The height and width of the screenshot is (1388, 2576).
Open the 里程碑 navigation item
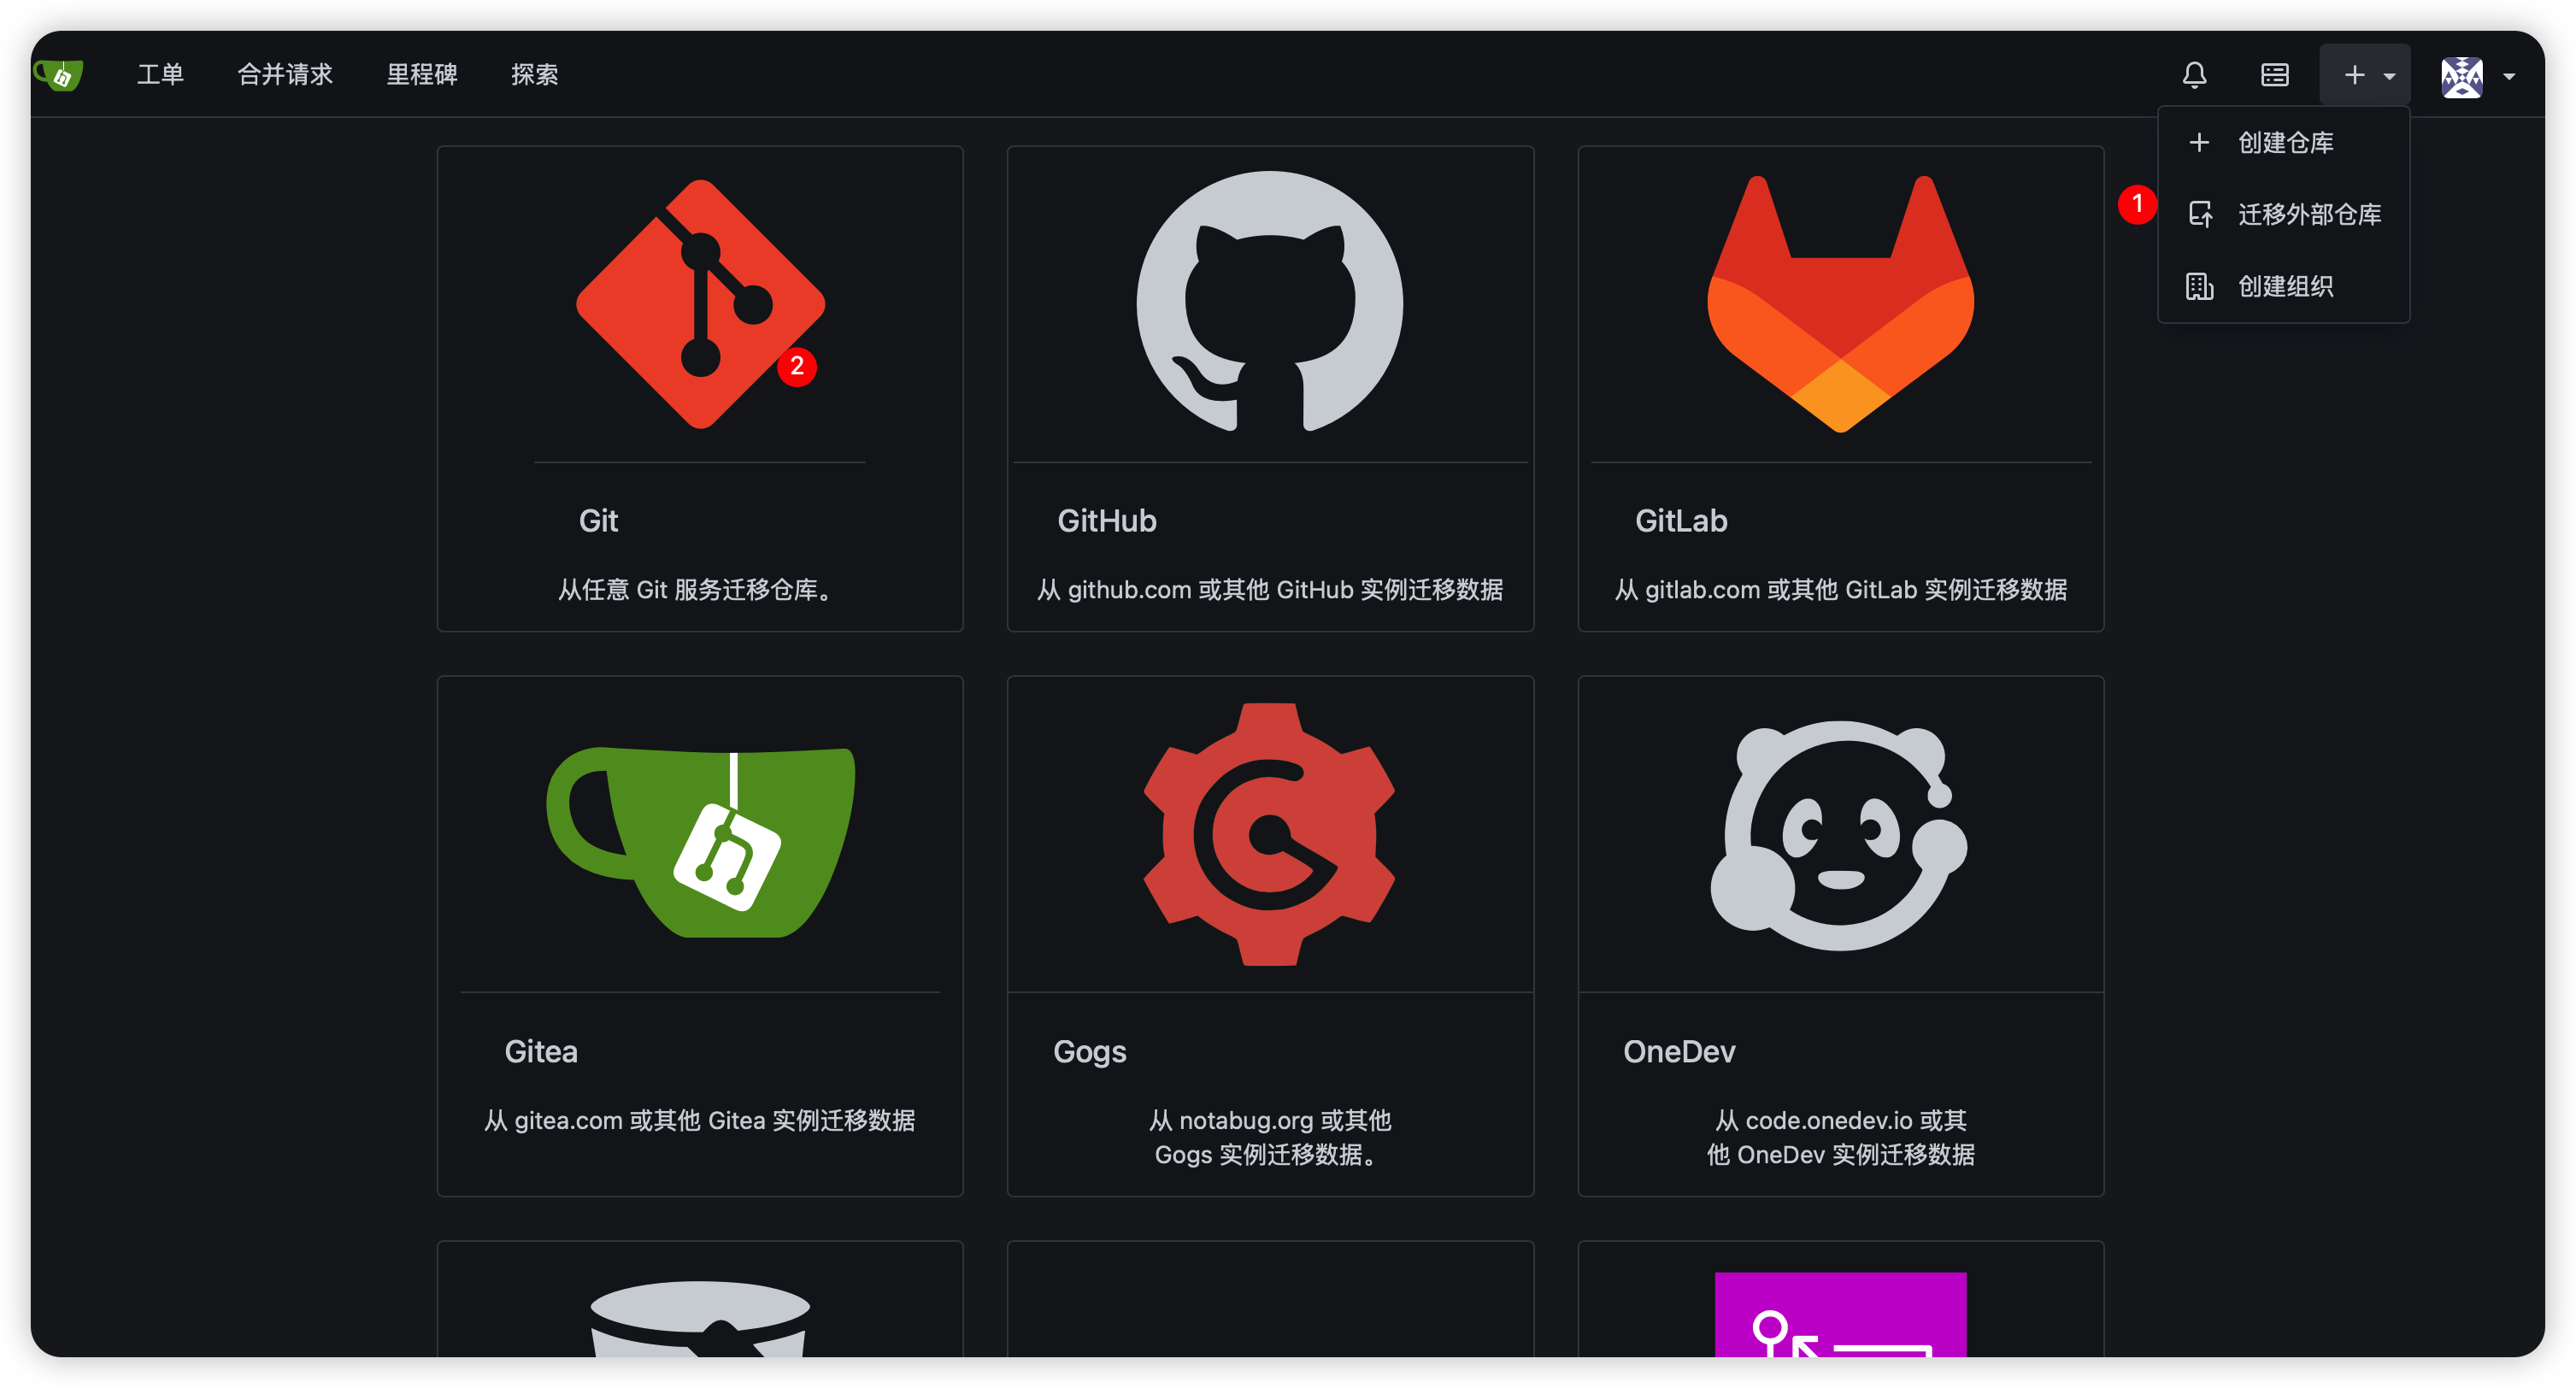(422, 74)
